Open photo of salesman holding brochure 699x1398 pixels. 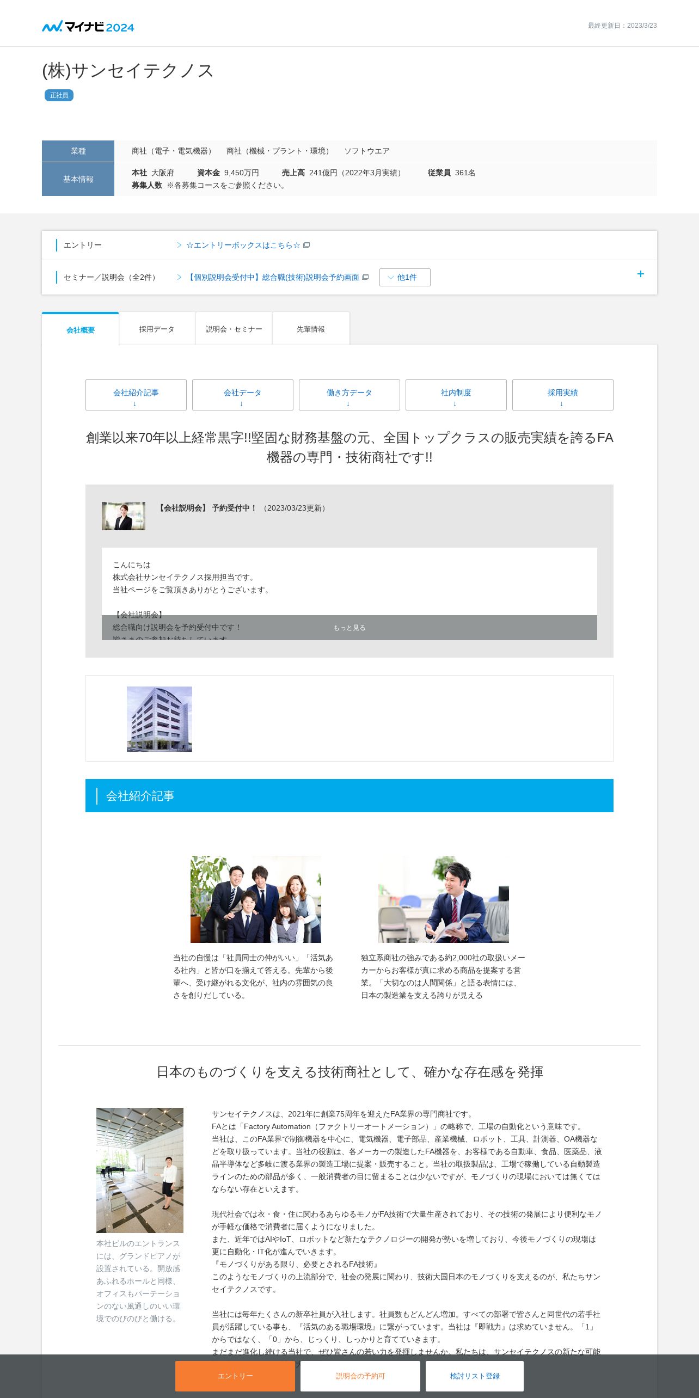(444, 899)
